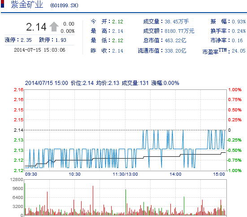
Task: Click the timestamp 2014-07-15 15:03:06
Action: 39,50
